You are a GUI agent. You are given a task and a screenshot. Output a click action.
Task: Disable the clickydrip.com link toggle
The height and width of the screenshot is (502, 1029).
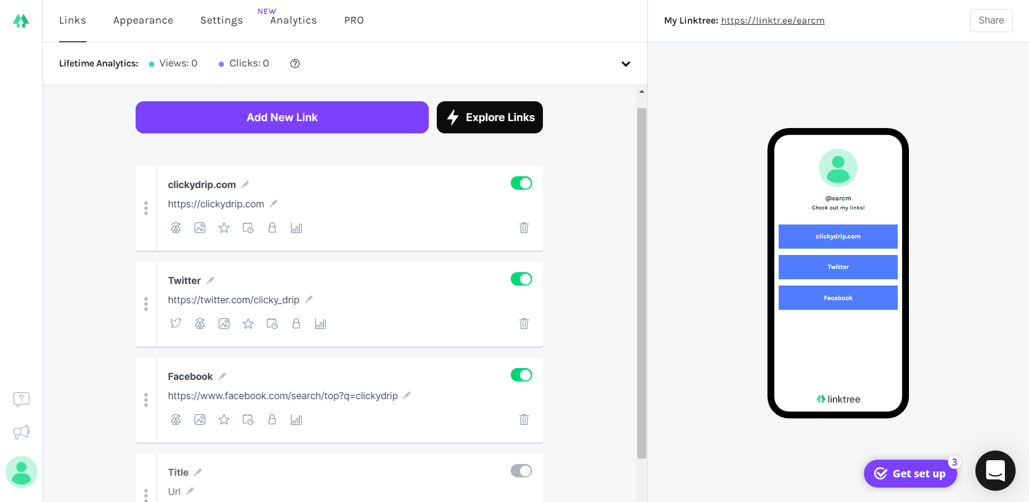[521, 183]
